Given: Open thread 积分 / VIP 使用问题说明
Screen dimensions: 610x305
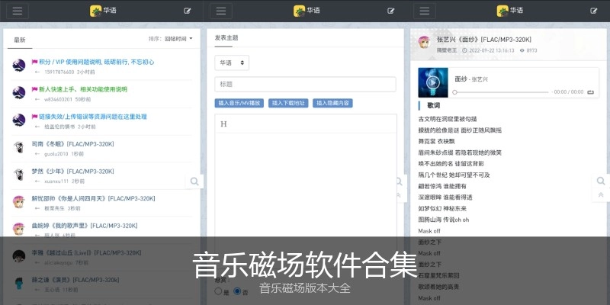Looking at the screenshot, I should click(x=97, y=62).
